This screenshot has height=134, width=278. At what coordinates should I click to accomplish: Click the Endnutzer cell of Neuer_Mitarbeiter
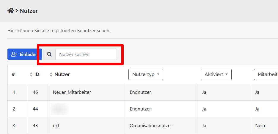[x=140, y=92]
